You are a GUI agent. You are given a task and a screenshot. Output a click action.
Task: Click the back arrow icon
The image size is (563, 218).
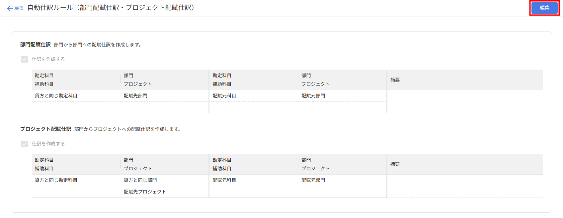point(10,8)
